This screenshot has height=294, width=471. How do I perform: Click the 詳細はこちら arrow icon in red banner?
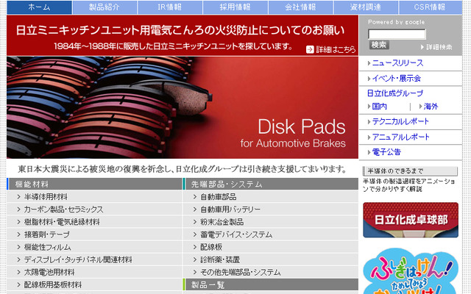pyautogui.click(x=310, y=49)
